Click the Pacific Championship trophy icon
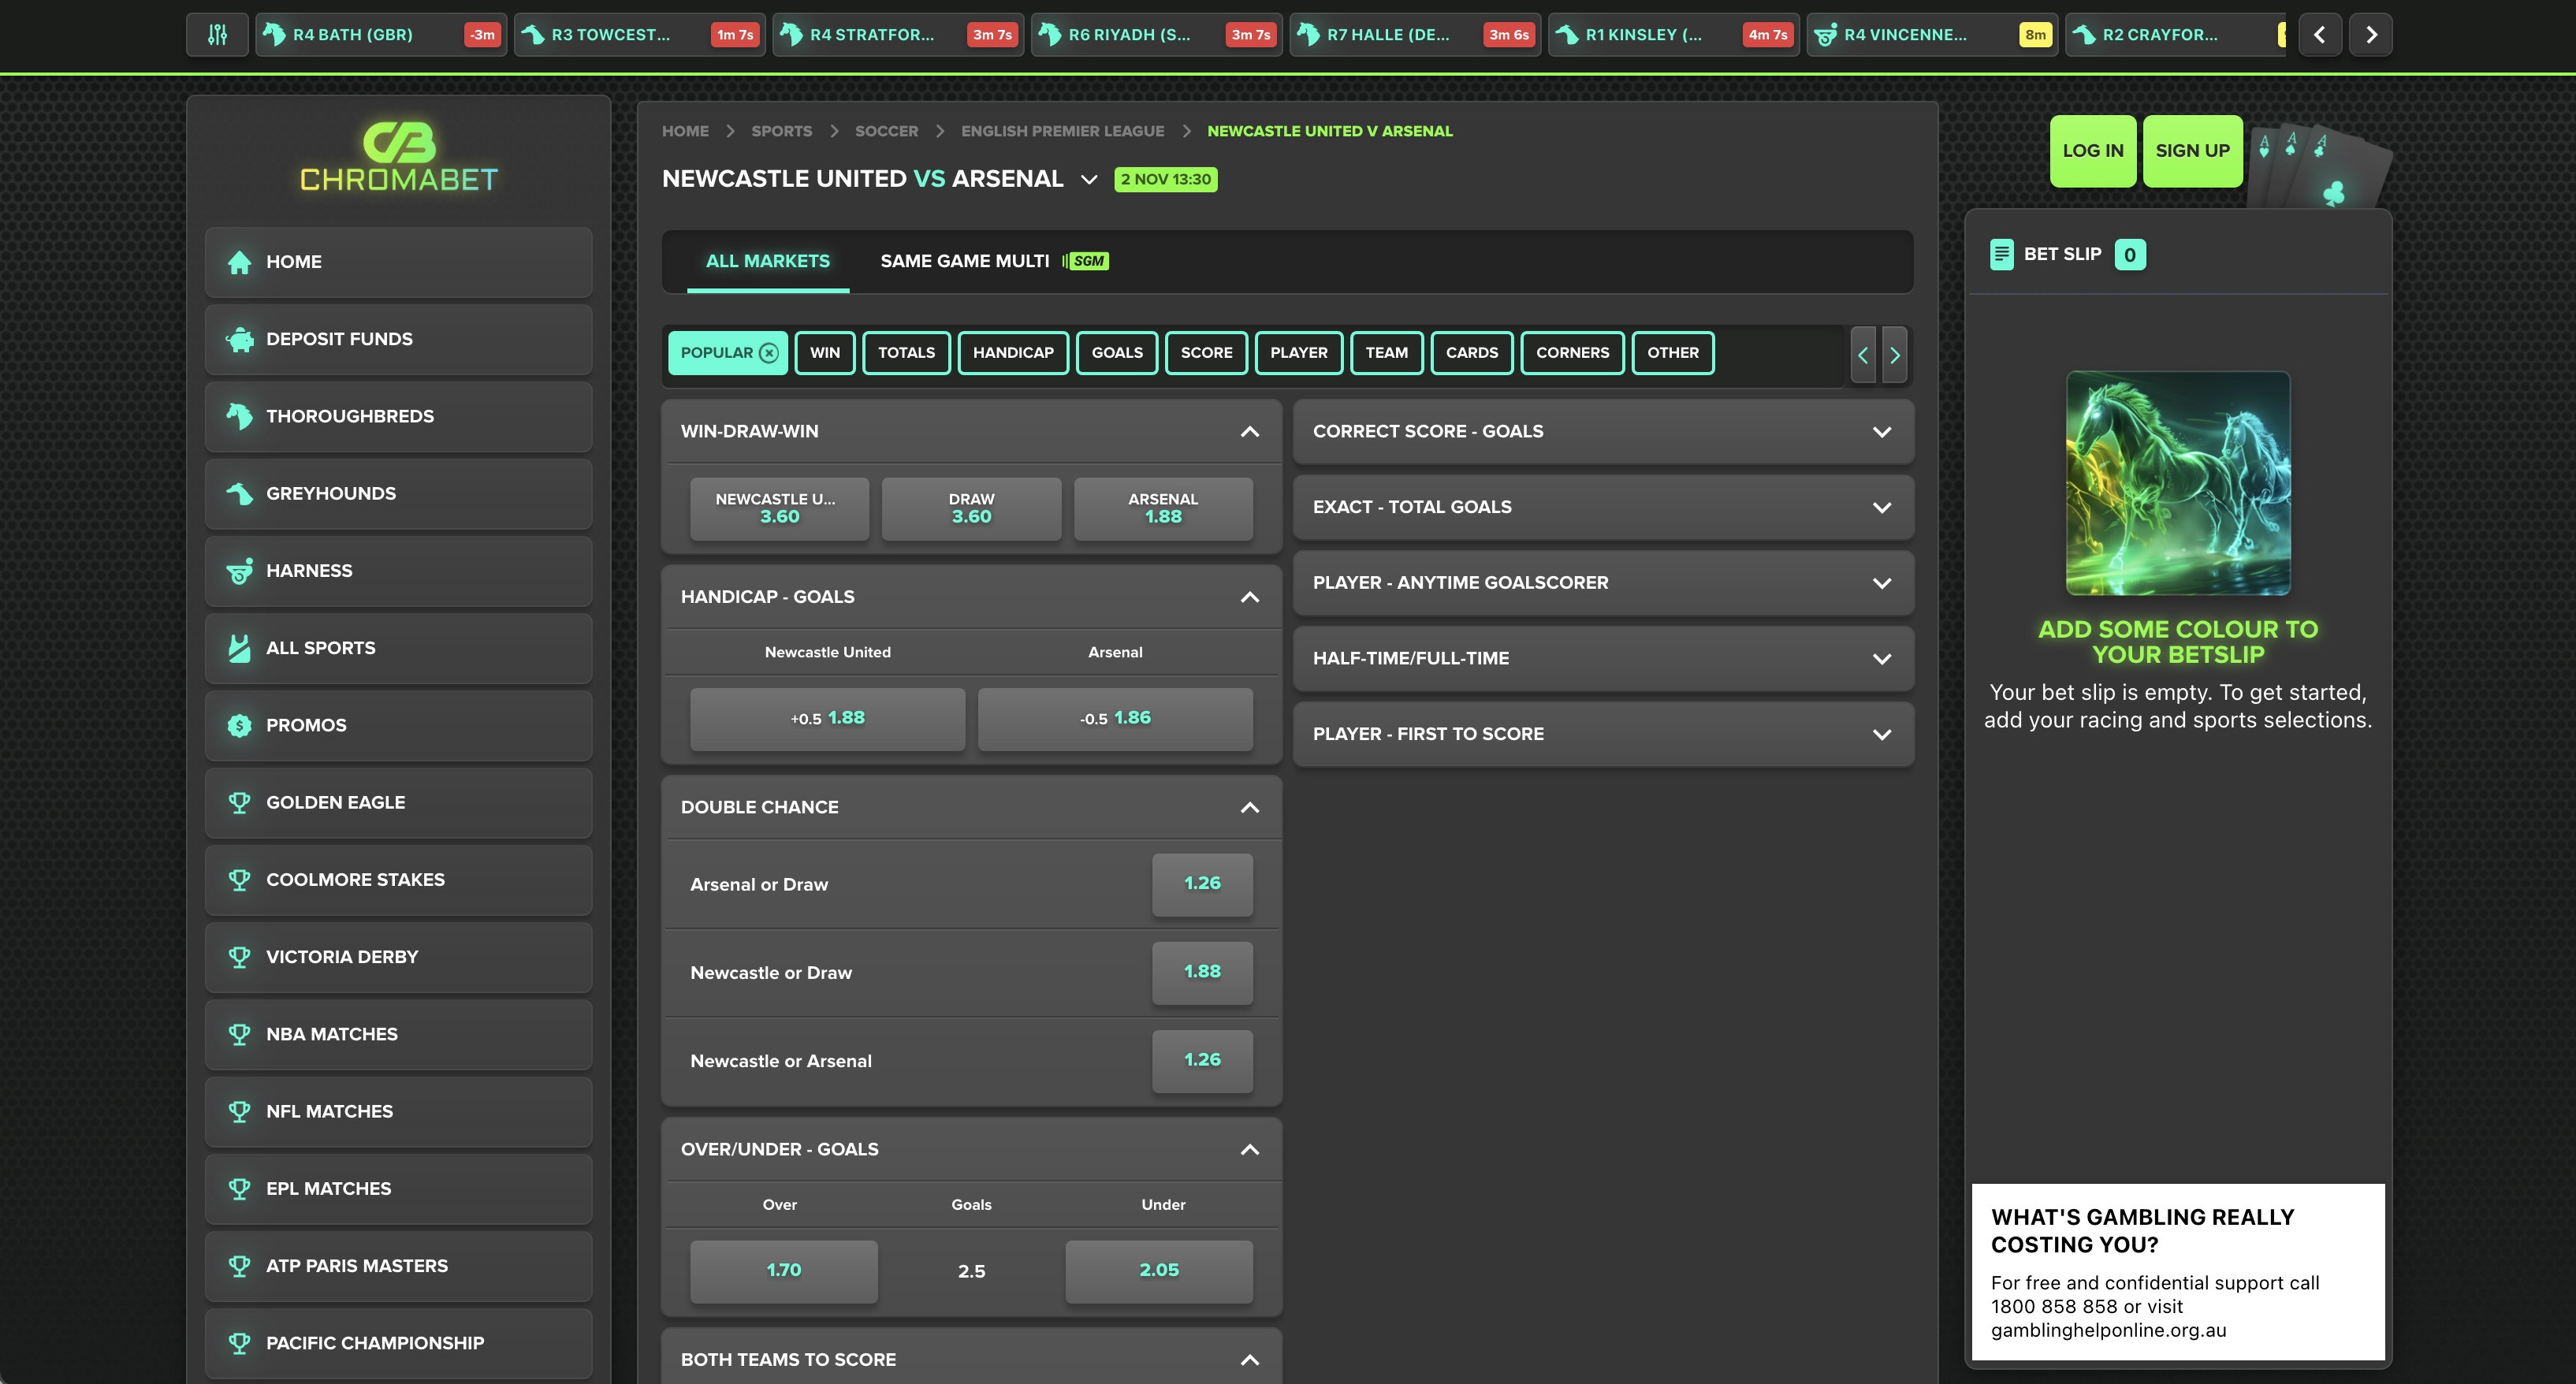Viewport: 2576px width, 1384px height. point(239,1343)
